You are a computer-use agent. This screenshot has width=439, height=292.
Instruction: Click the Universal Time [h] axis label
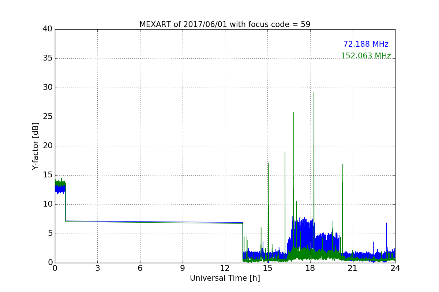[225, 278]
